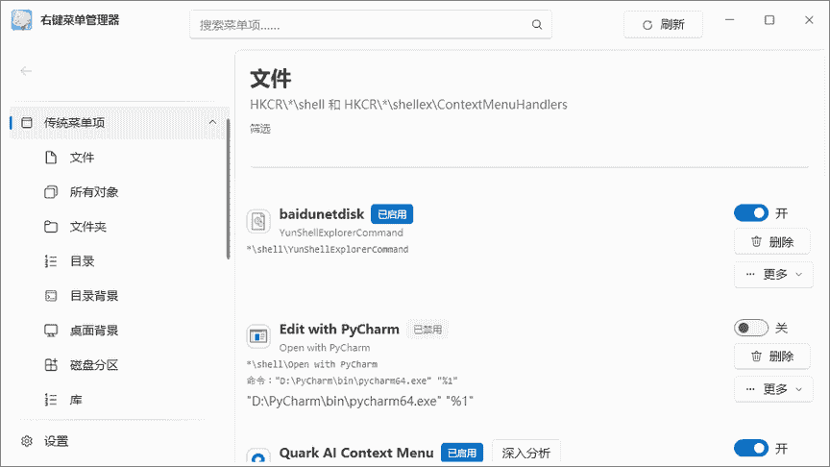
Task: Click the 刷新 refresh button
Action: [x=663, y=24]
